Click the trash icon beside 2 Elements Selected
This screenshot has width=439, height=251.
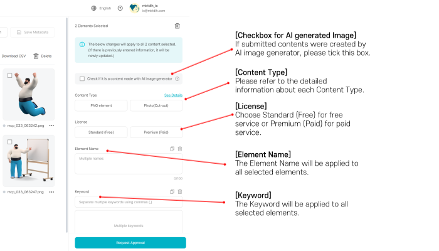coord(177,26)
